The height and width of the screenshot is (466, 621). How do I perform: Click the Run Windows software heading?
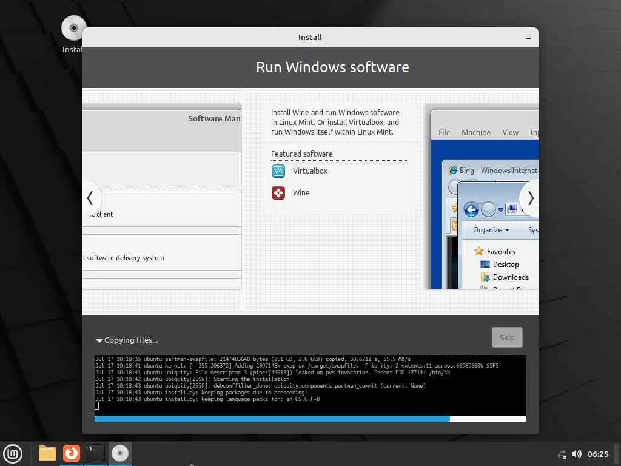[332, 67]
